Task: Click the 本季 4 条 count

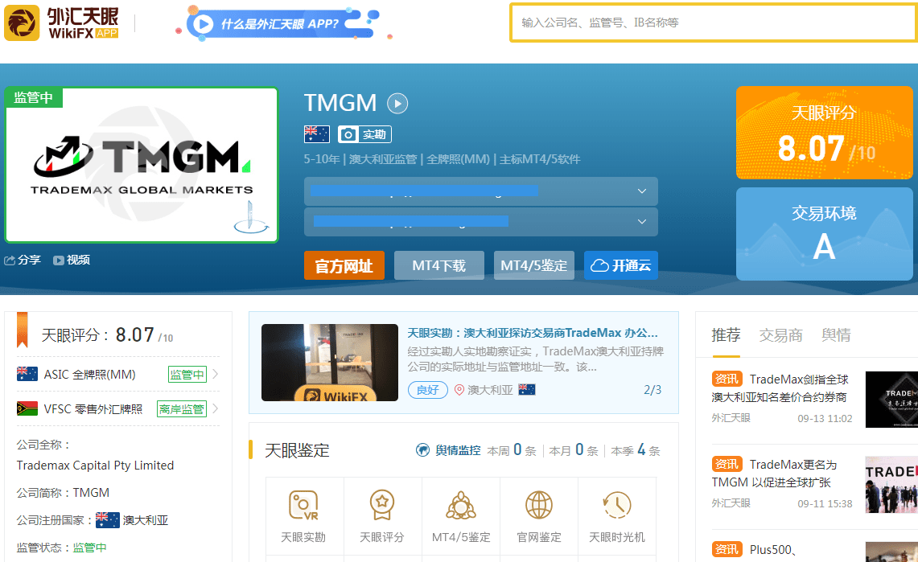Action: (x=636, y=450)
